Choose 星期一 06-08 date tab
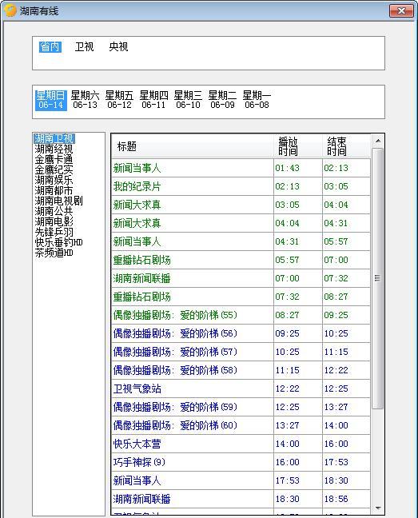This screenshot has width=418, height=518. (x=257, y=100)
